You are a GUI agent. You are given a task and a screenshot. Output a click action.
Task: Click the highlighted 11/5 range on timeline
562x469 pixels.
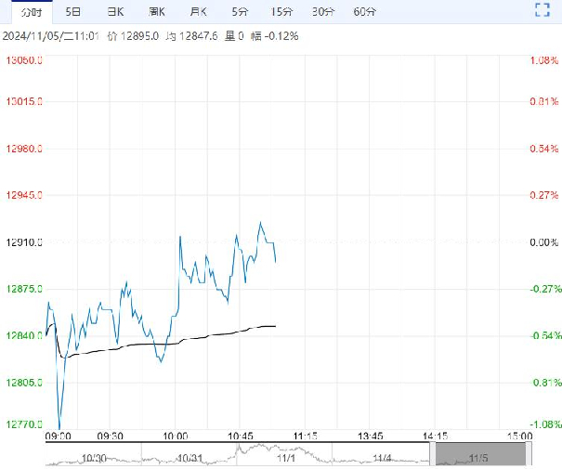point(480,456)
